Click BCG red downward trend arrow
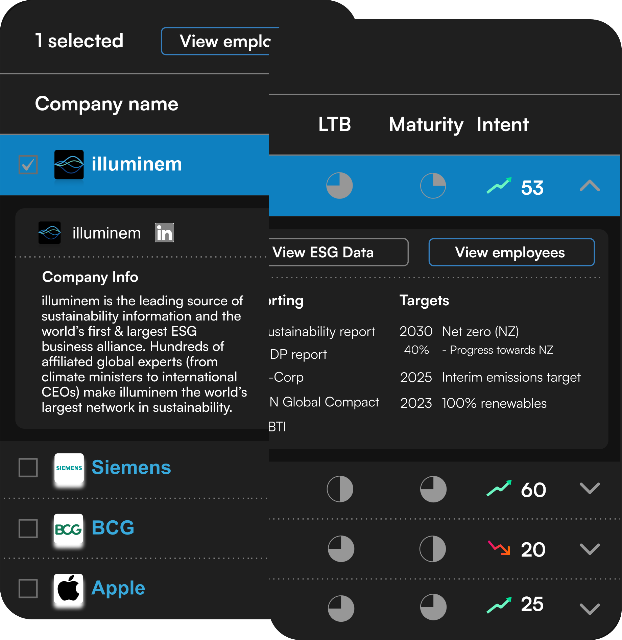The width and height of the screenshot is (622, 640). point(499,548)
